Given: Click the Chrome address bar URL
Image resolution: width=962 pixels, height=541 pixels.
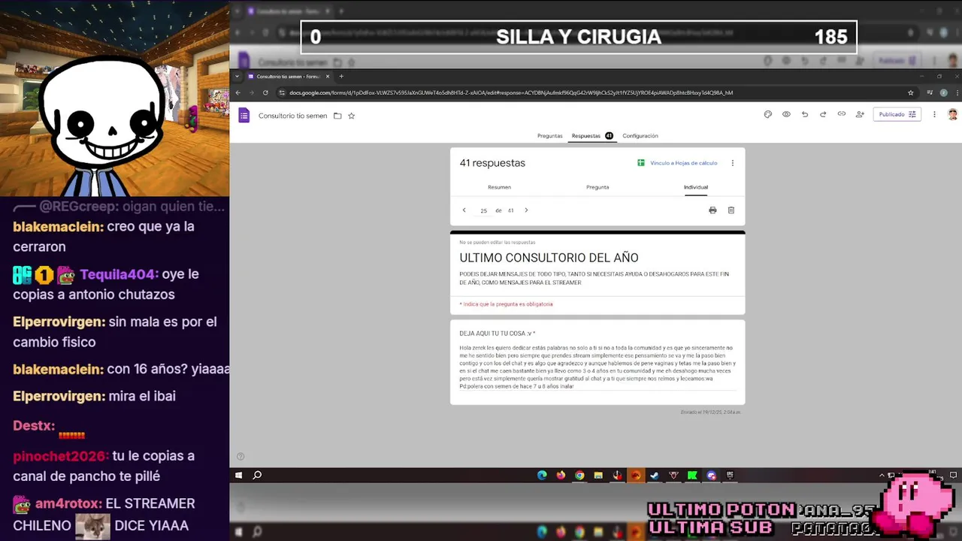Looking at the screenshot, I should [x=511, y=92].
